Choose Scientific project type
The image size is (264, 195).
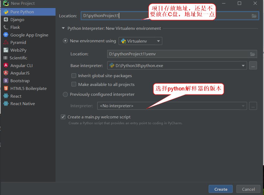[28, 58]
